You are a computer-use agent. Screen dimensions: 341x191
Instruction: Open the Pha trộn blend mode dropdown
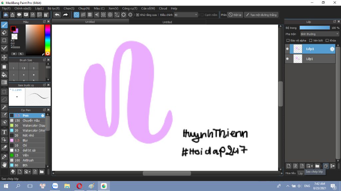click(319, 34)
